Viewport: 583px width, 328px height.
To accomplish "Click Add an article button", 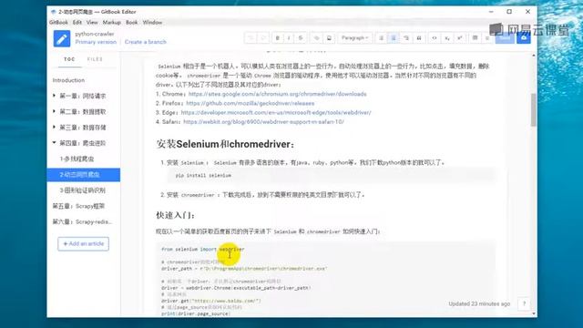I will click(83, 244).
